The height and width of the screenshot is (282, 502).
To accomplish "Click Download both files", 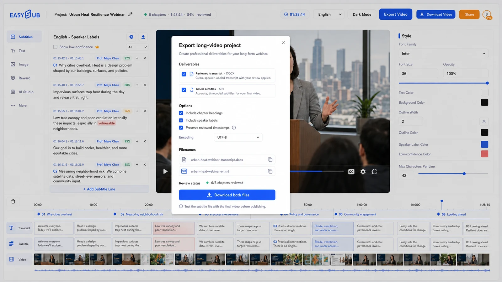I will pos(227,195).
